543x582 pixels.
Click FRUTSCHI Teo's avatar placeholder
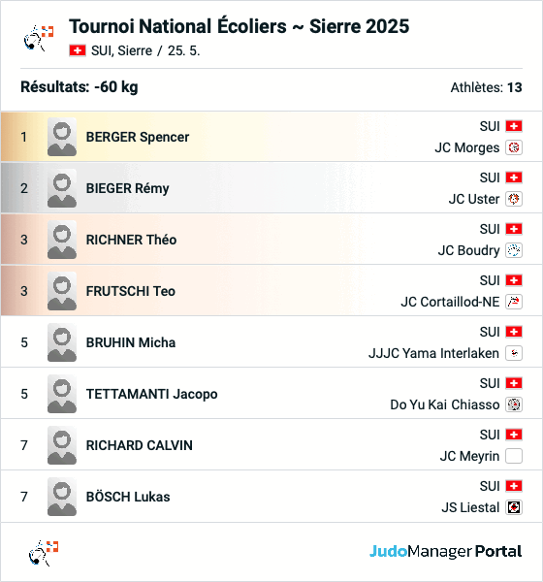pyautogui.click(x=62, y=291)
